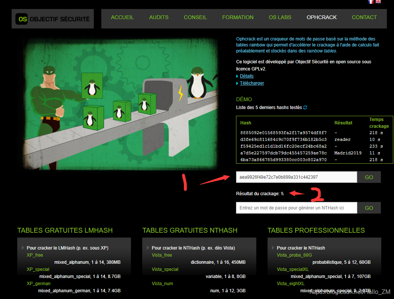394x299 pixels.
Task: Open the XP_german table link
Action: click(x=38, y=283)
